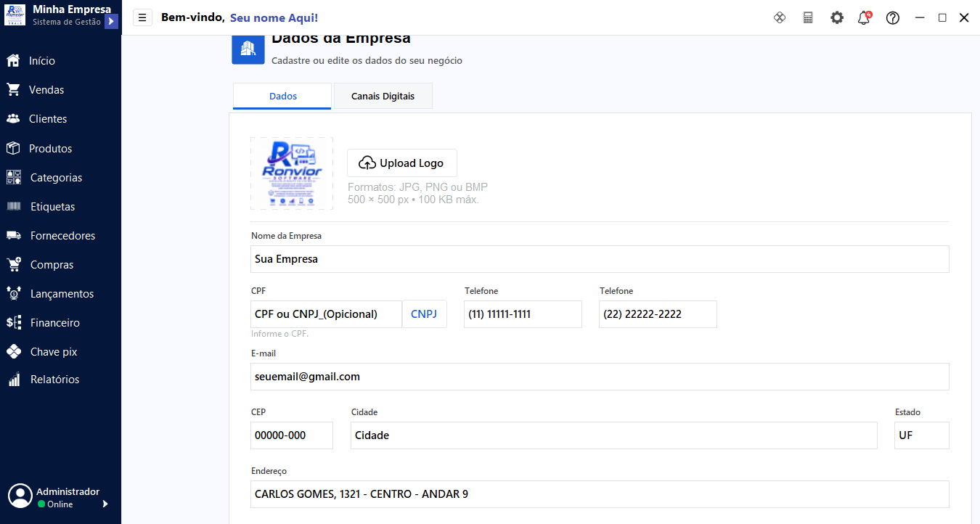
Task: Open the notifications bell icon
Action: tap(864, 17)
